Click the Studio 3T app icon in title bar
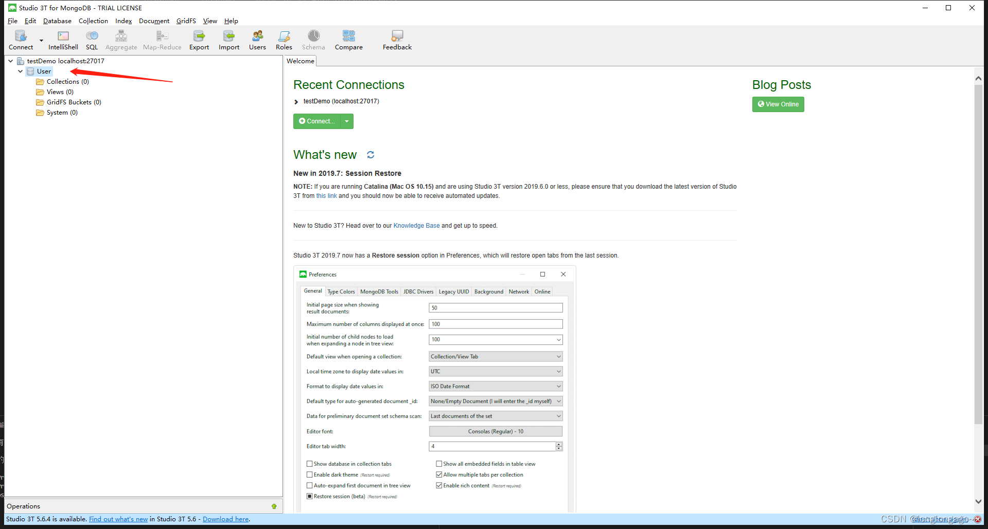This screenshot has width=988, height=529. (12, 8)
